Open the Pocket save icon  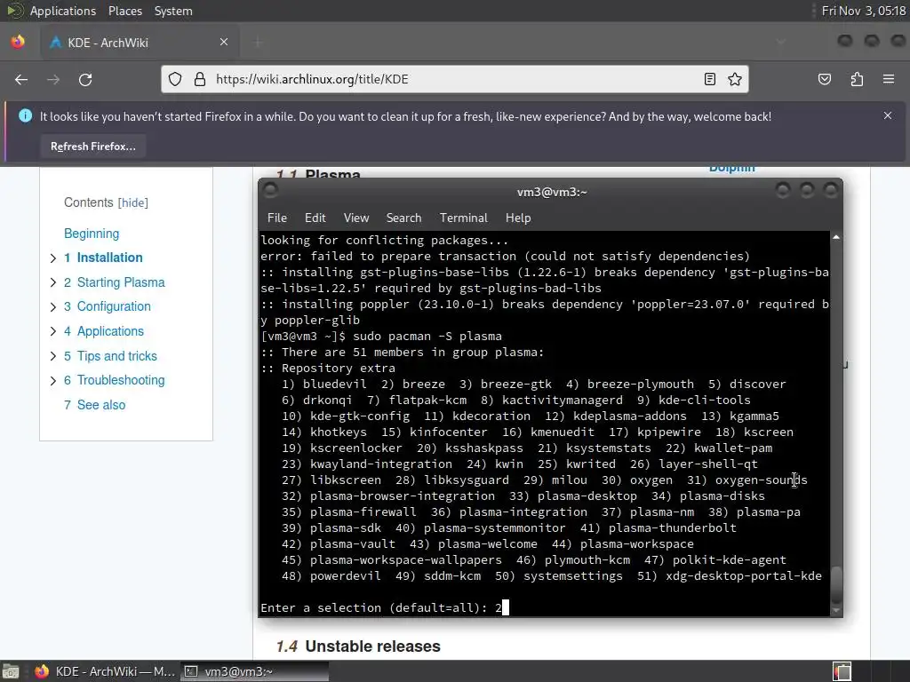click(824, 79)
